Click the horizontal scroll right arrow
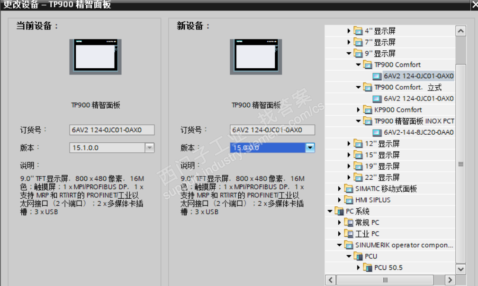The height and width of the screenshot is (286, 478). (450, 279)
